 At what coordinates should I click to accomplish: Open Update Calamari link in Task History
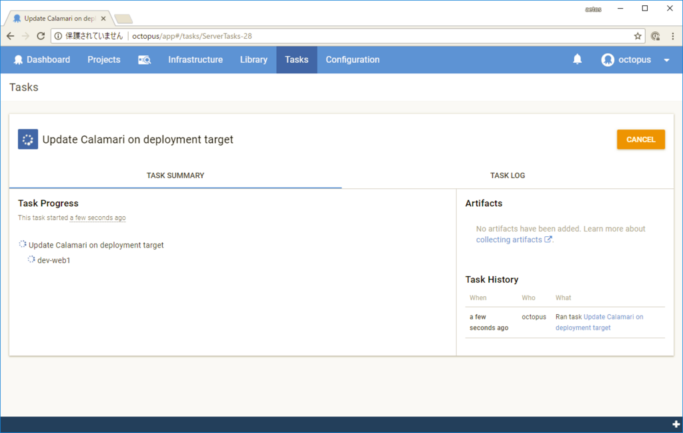(x=600, y=322)
